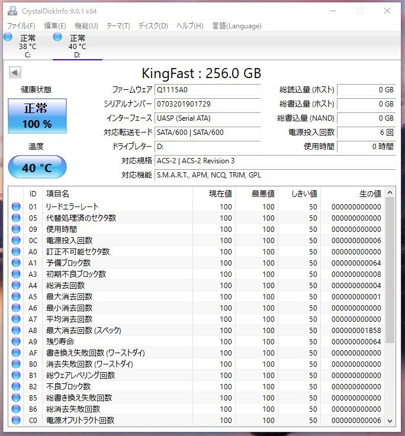Click status circle icon for drive D:

click(57, 37)
